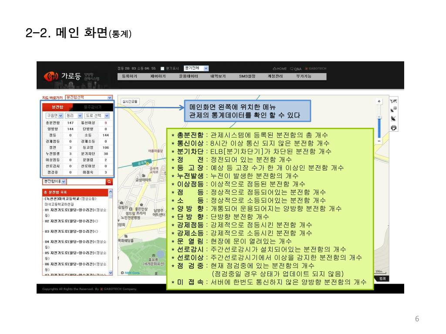Viewport: 446px width, 334px height.
Task: Open the GABOTECH header link
Action: pyautogui.click(x=316, y=68)
